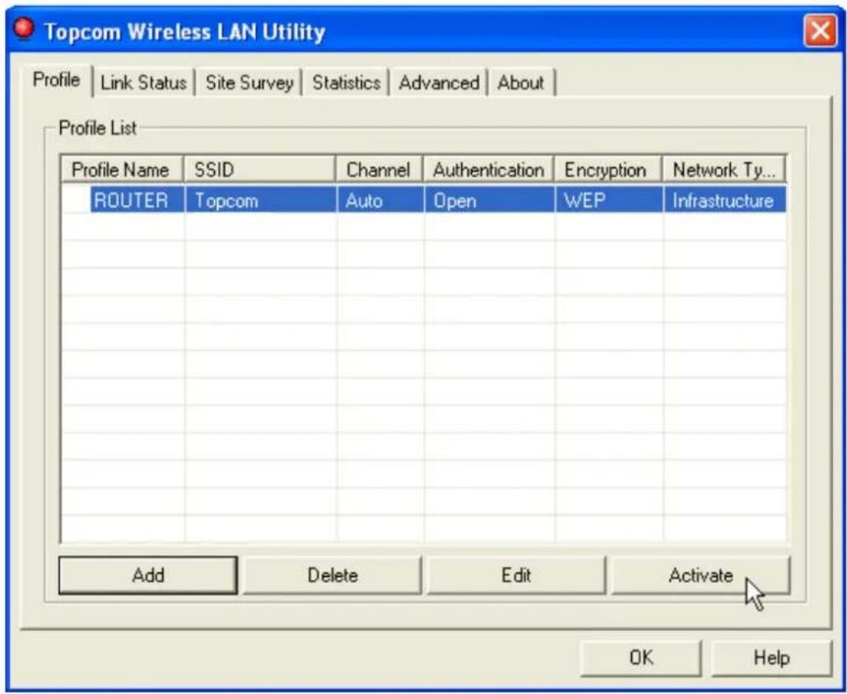Image resolution: width=847 pixels, height=694 pixels.
Task: Go to the Statistics tab
Action: click(347, 82)
